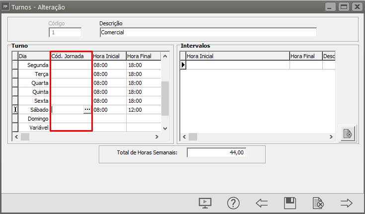
Task: Click the Cód. Jornada column header
Action: 71,56
